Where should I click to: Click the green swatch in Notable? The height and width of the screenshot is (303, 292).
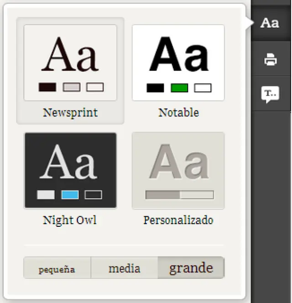pos(179,88)
